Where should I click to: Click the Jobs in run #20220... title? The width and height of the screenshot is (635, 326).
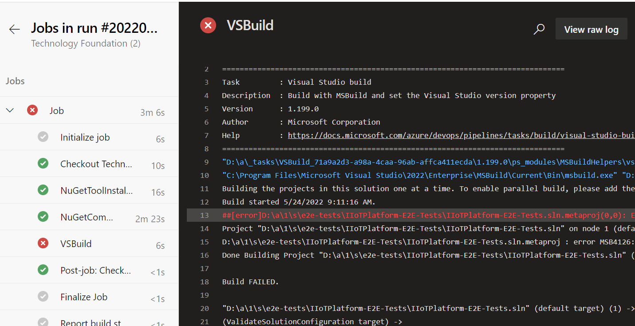(x=95, y=27)
